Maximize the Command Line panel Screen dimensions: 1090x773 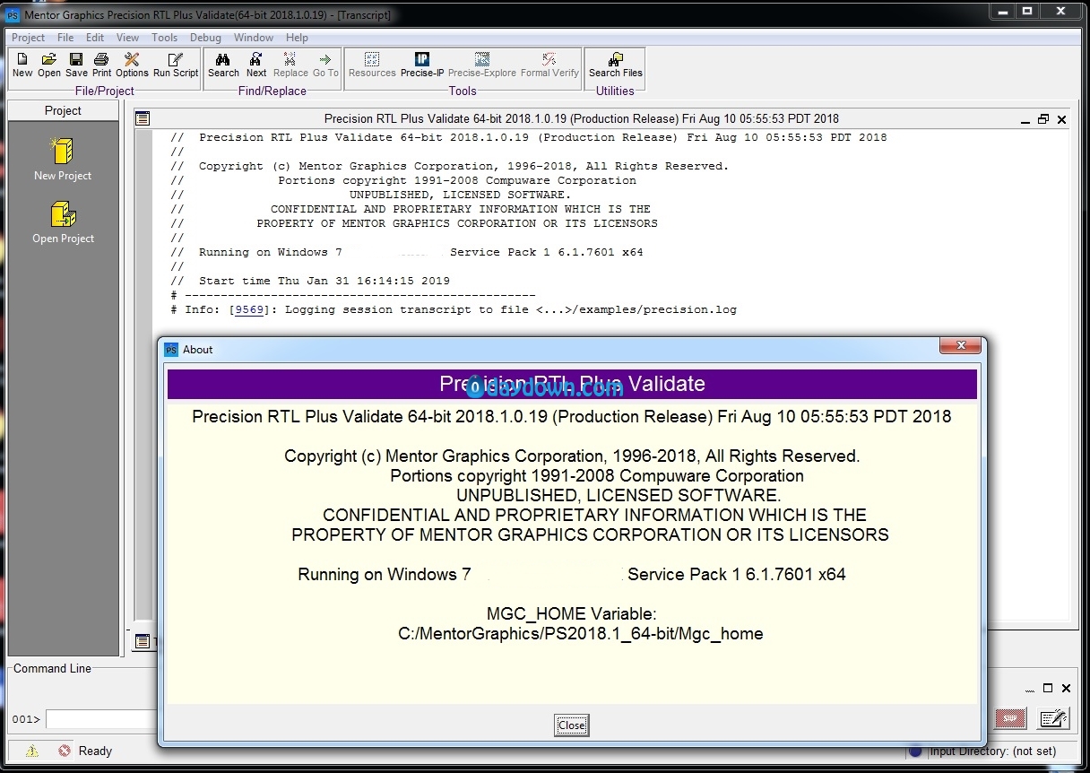point(1048,689)
